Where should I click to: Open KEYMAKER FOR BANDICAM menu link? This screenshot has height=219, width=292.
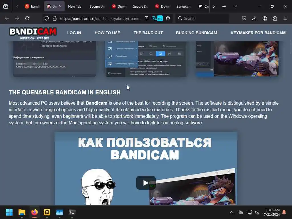click(x=258, y=33)
